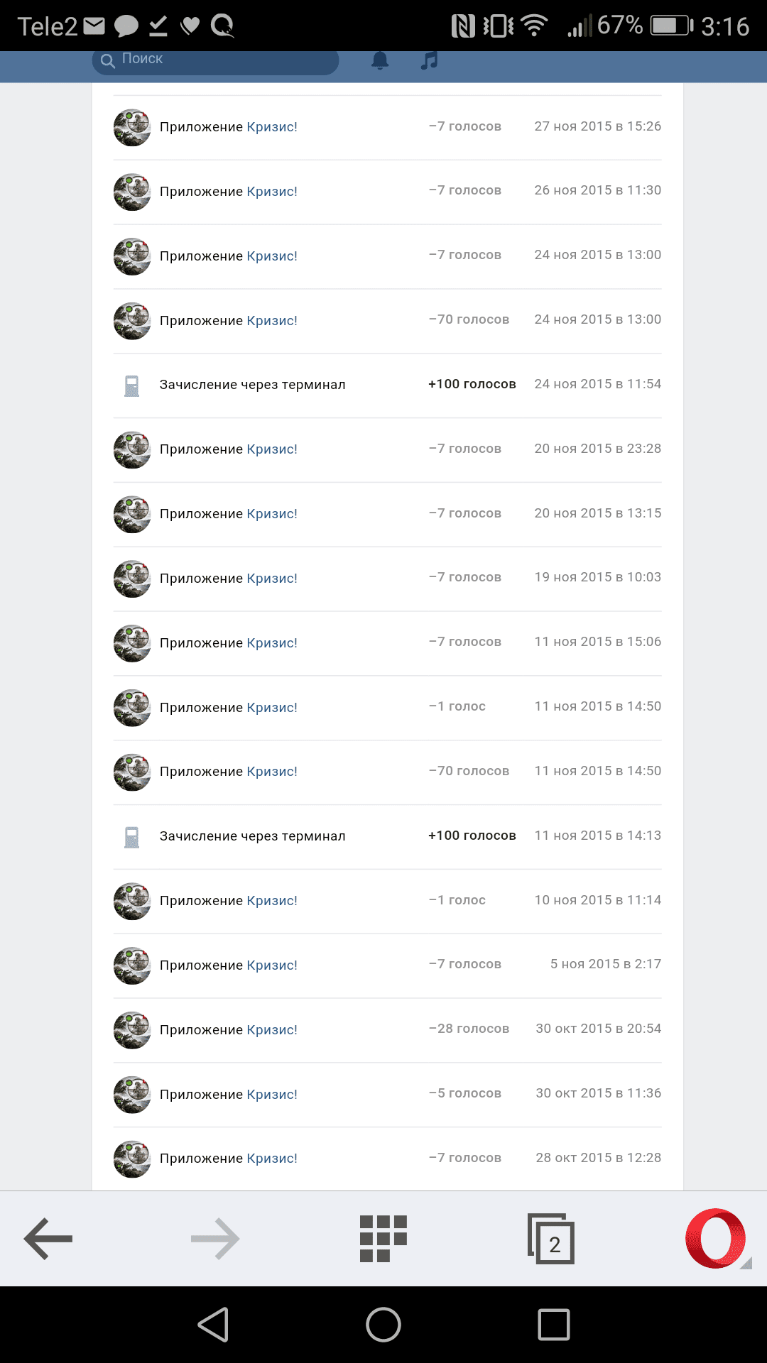767x1363 pixels.
Task: Open Кризис! link dated 28 окт 12:28
Action: 272,1159
